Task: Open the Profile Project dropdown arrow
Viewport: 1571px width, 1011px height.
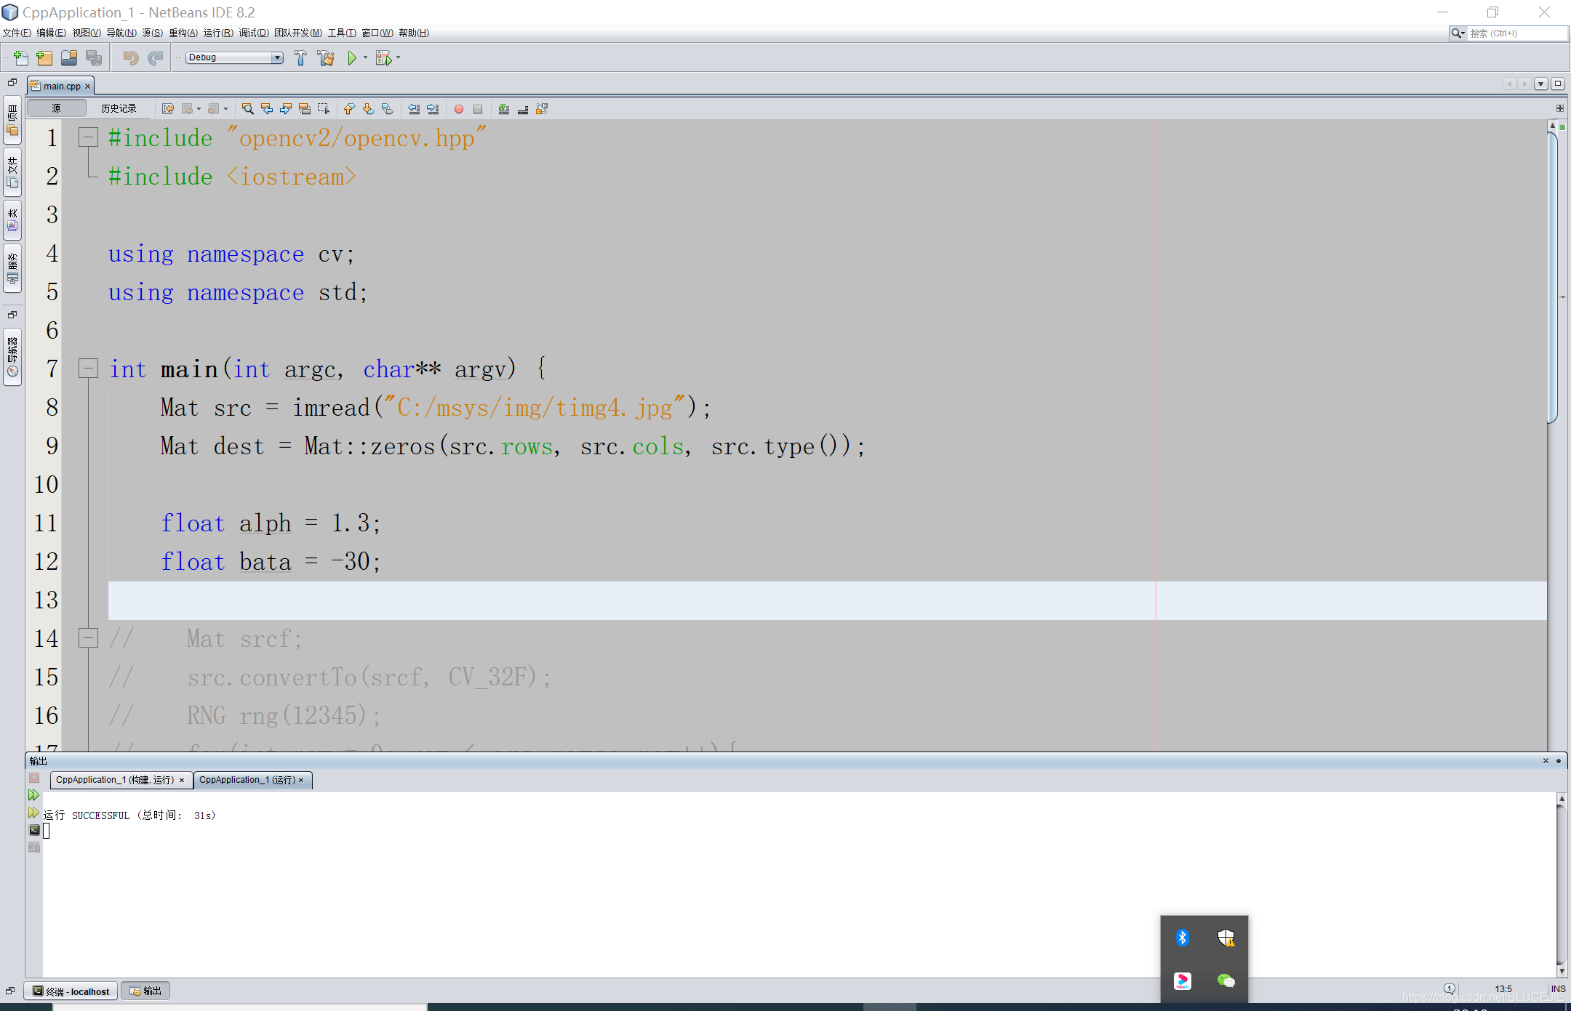Action: pyautogui.click(x=399, y=57)
